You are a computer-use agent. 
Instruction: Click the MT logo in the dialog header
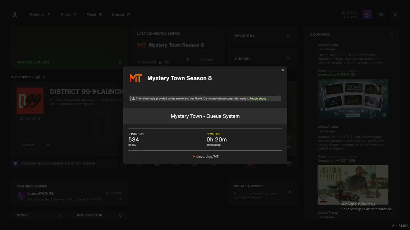136,78
